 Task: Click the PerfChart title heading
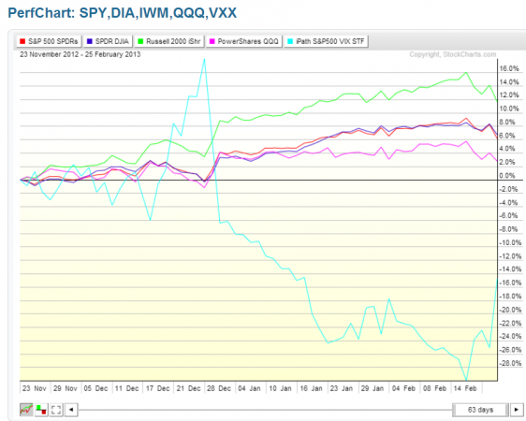pyautogui.click(x=122, y=13)
